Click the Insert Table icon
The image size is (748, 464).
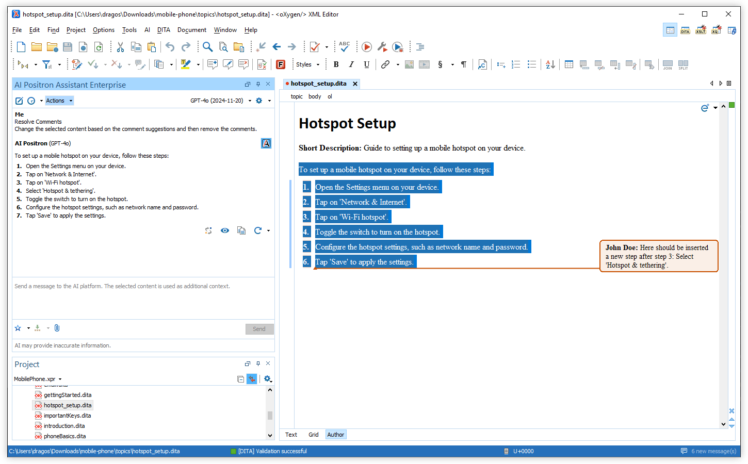pyautogui.click(x=569, y=64)
